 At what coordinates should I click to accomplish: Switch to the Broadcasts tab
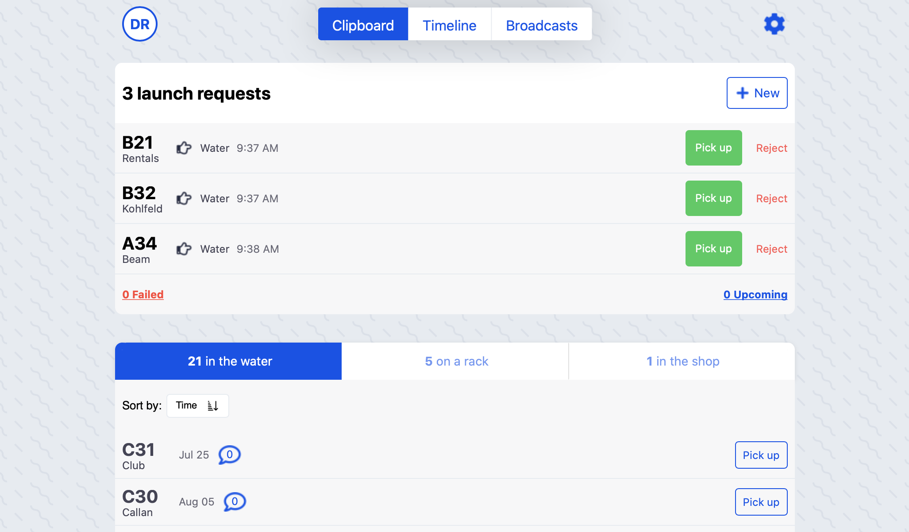point(542,25)
